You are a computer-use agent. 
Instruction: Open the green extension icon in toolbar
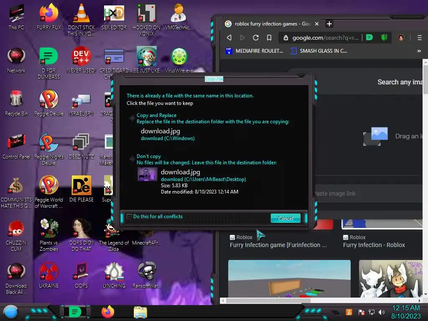coord(369,37)
